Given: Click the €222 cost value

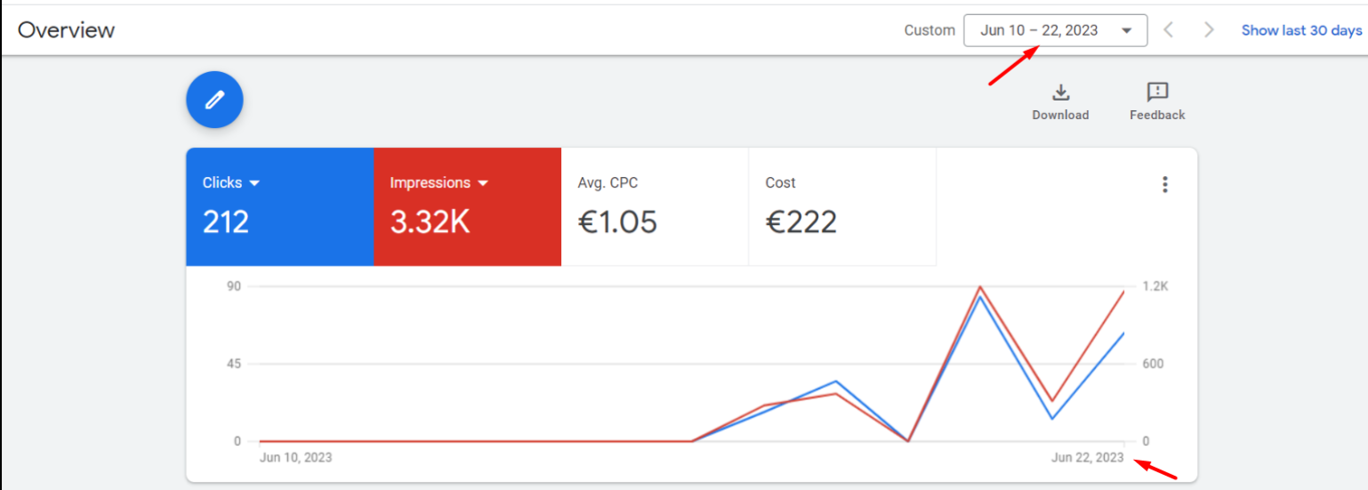Looking at the screenshot, I should (x=801, y=221).
